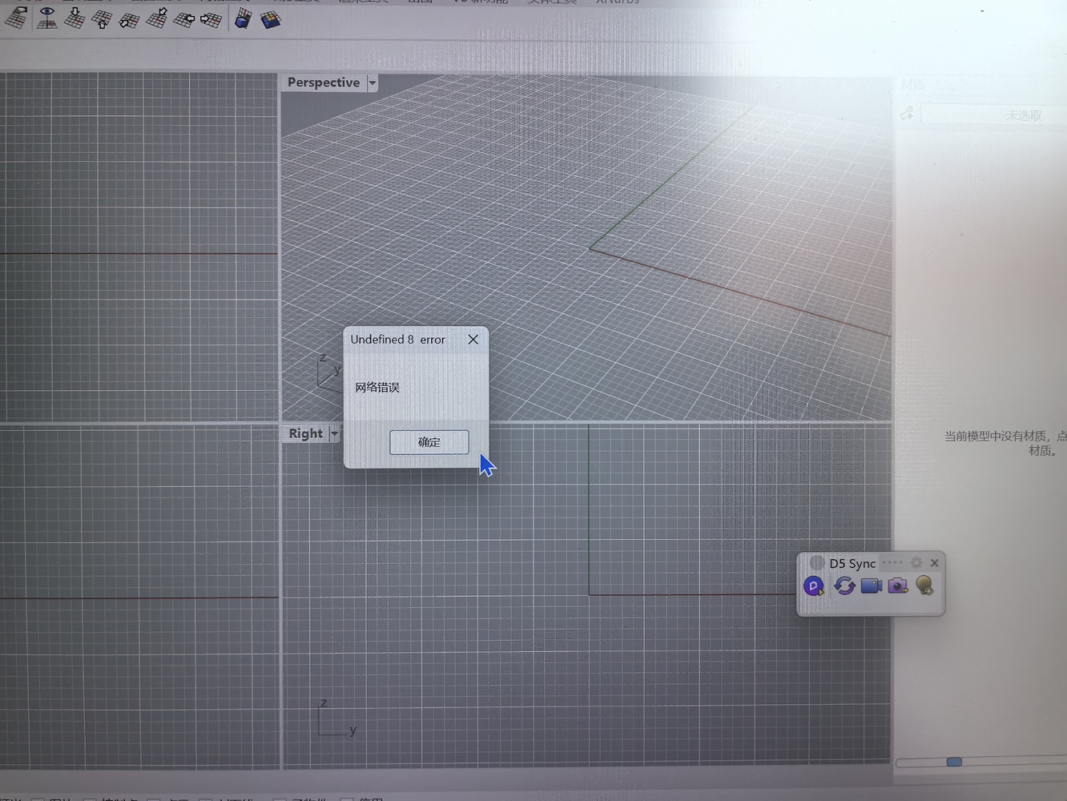Viewport: 1067px width, 801px height.
Task: Click the 确定 button in the error dialog
Action: [x=429, y=442]
